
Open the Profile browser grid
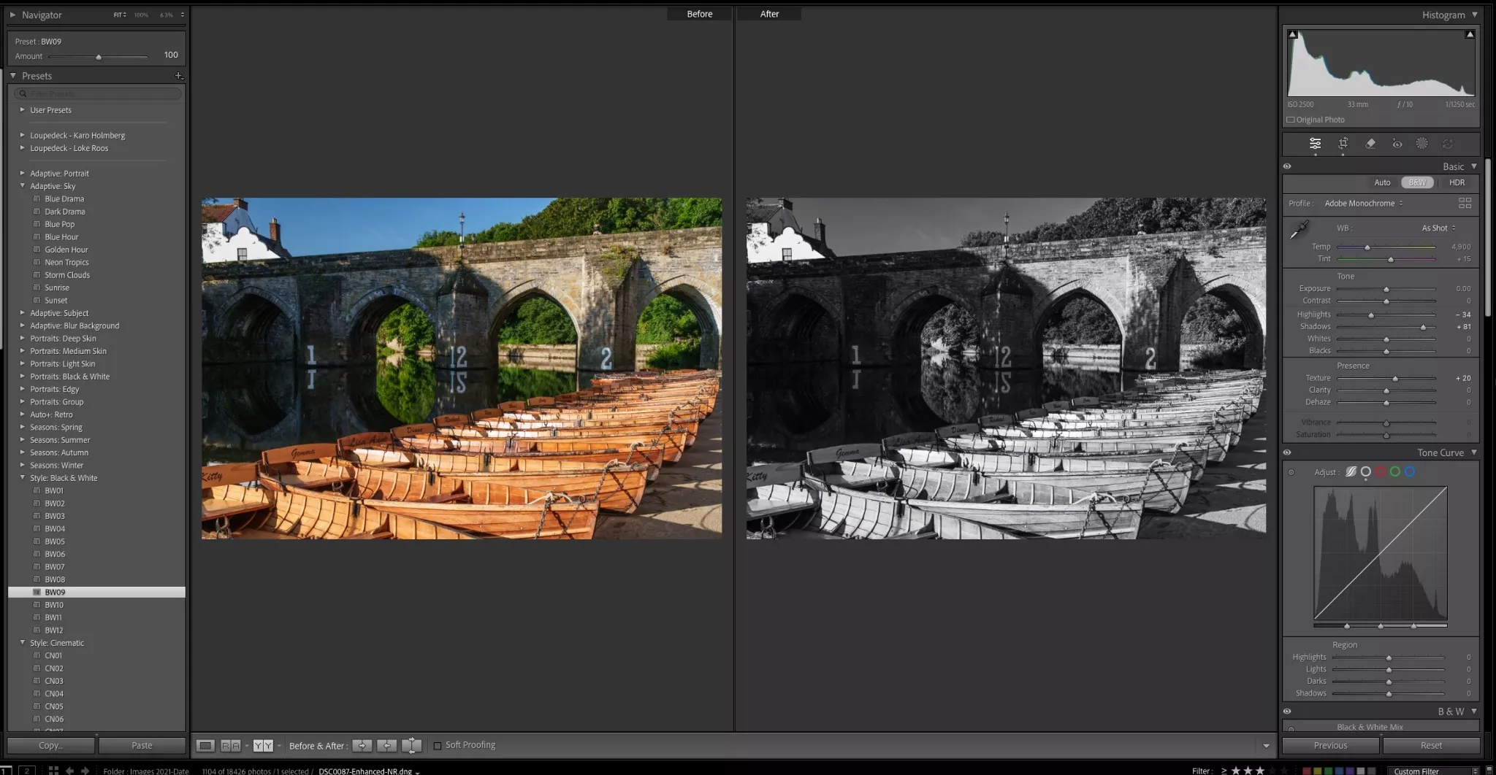click(x=1465, y=204)
